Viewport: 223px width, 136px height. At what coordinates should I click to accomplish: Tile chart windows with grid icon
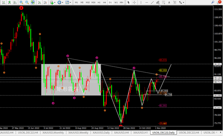33,2
